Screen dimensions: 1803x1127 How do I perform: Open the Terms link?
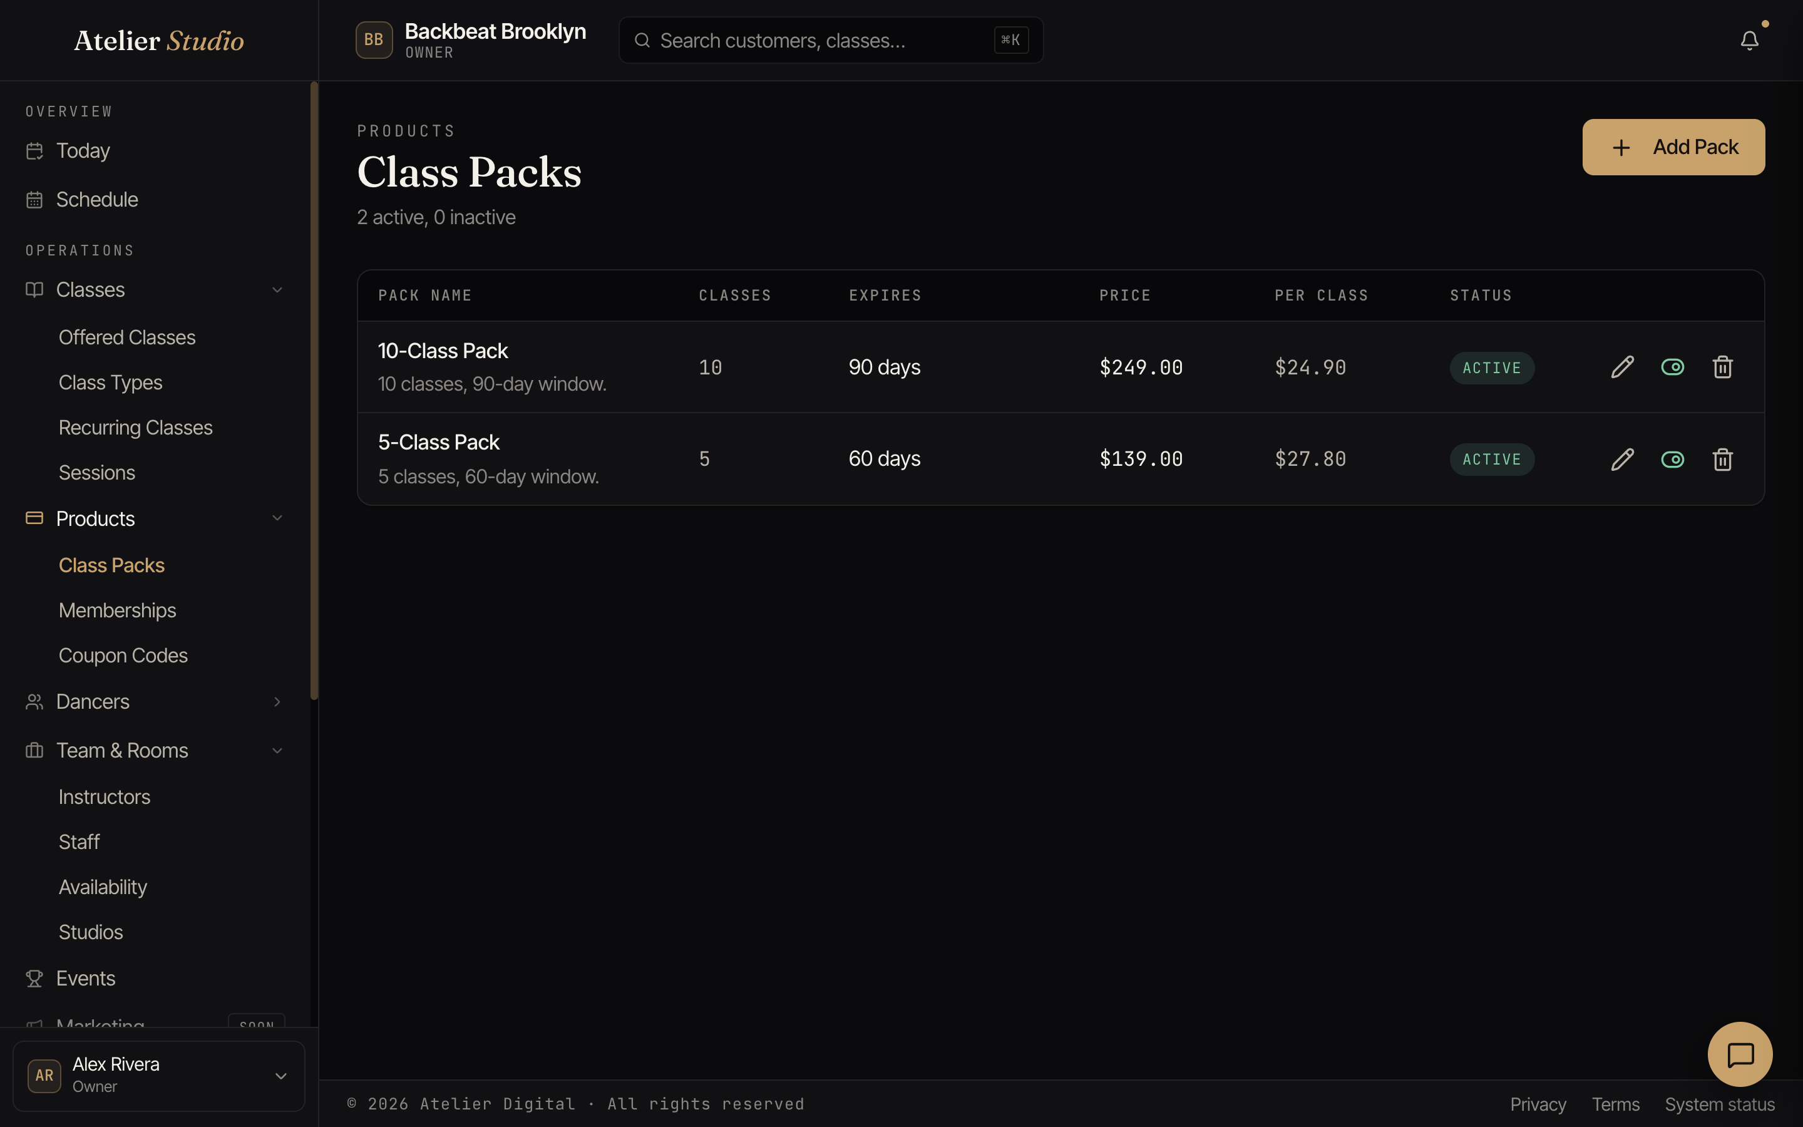coord(1615,1104)
